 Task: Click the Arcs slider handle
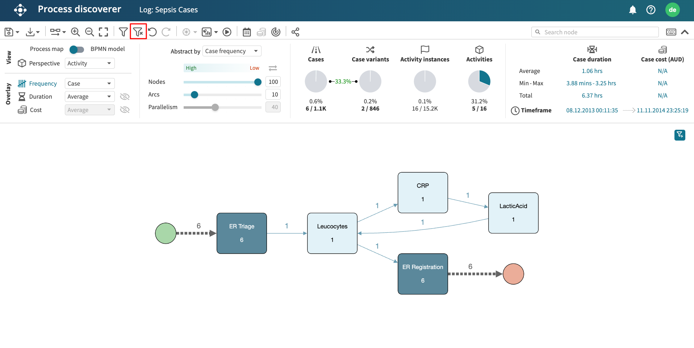click(195, 95)
